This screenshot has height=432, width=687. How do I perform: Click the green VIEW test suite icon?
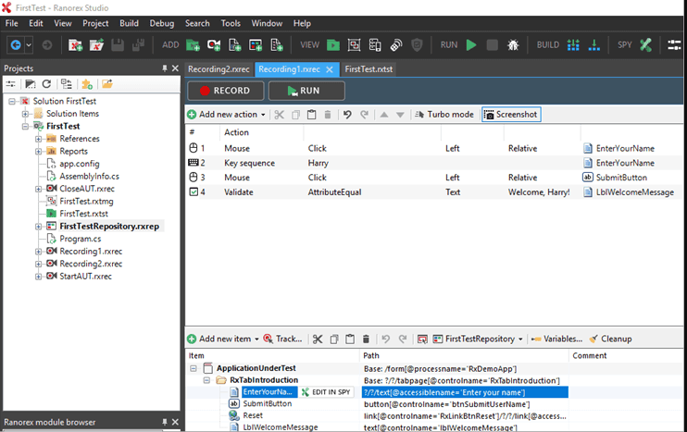pyautogui.click(x=333, y=44)
